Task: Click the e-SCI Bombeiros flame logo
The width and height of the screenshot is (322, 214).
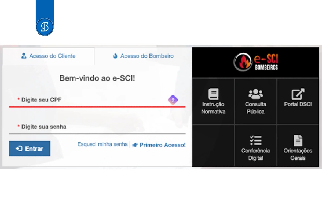Action: pyautogui.click(x=255, y=62)
